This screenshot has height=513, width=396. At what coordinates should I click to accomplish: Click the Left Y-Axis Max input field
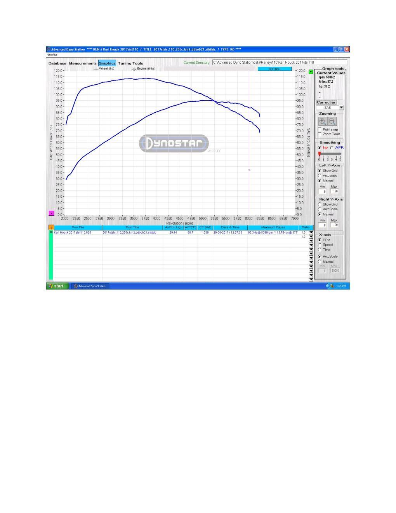335,191
